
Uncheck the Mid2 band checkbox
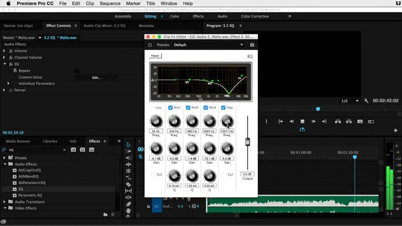pyautogui.click(x=188, y=108)
